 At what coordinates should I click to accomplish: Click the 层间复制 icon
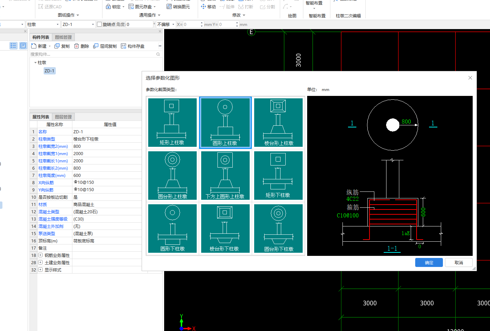coord(96,46)
